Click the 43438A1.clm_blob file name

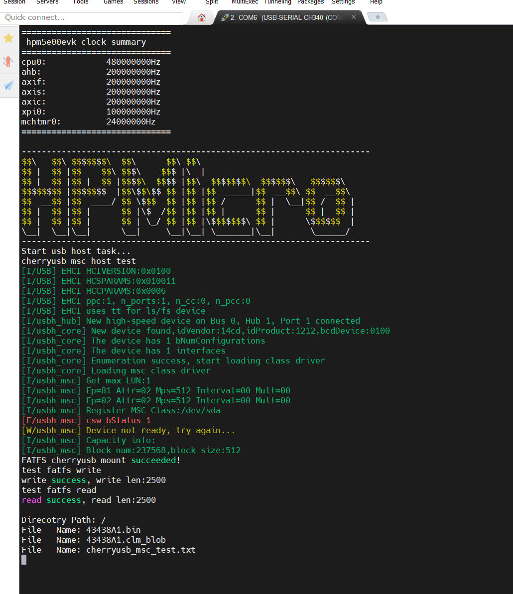[x=126, y=540]
